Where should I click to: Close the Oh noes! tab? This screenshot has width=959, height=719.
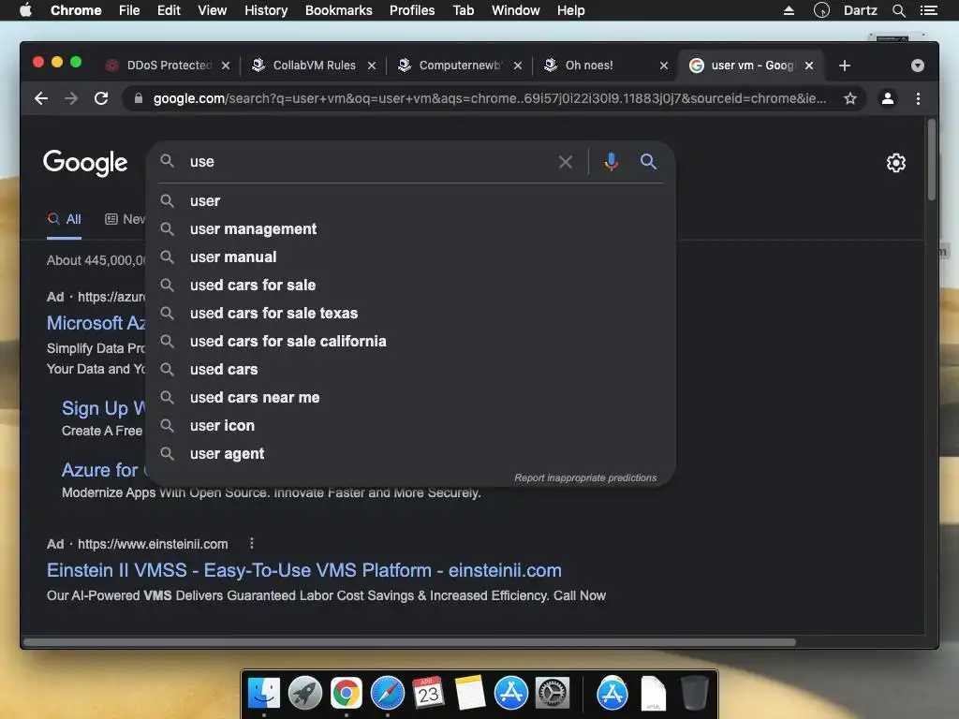[x=664, y=66]
